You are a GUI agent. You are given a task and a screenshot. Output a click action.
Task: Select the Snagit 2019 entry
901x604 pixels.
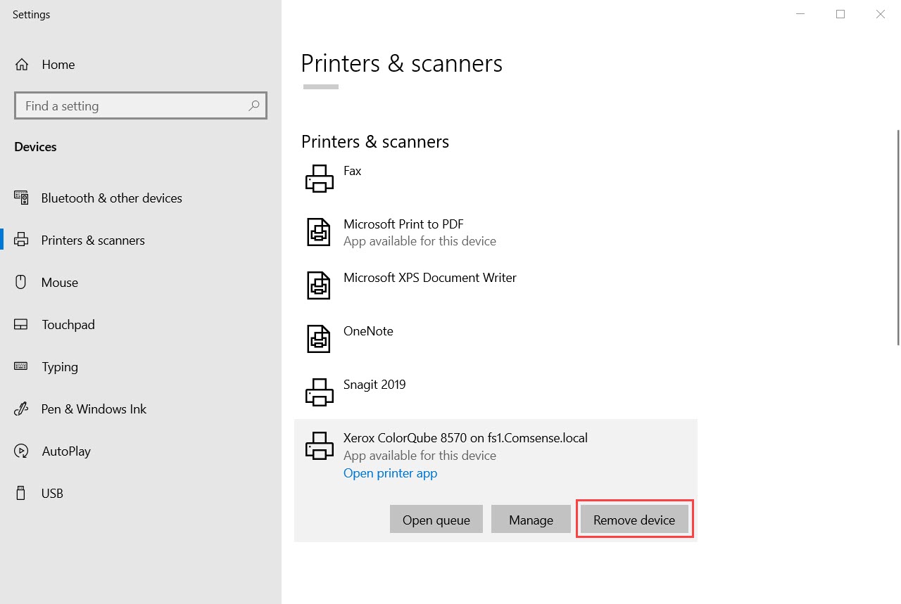pyautogui.click(x=496, y=392)
